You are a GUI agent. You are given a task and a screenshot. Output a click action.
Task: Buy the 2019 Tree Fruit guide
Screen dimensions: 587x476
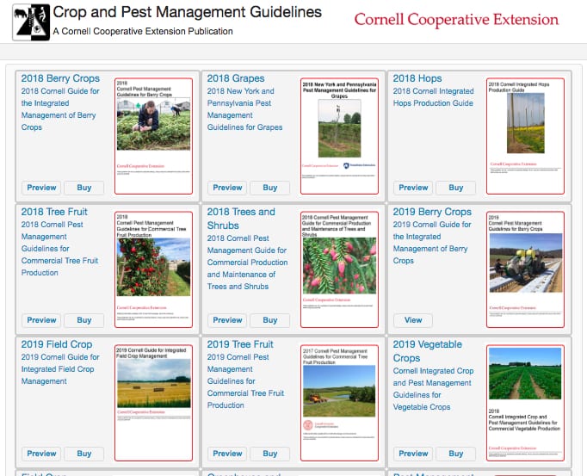270,454
